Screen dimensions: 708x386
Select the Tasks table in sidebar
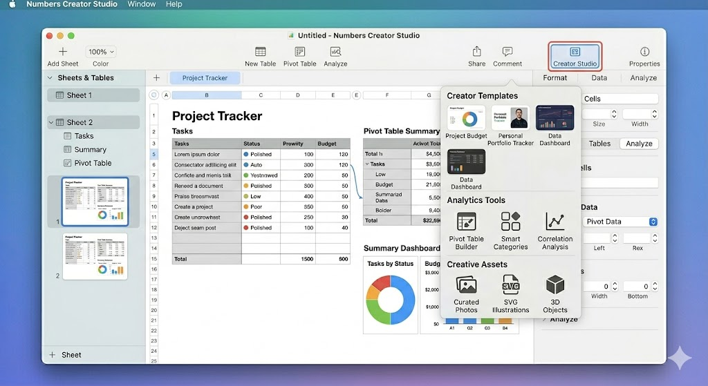79,136
